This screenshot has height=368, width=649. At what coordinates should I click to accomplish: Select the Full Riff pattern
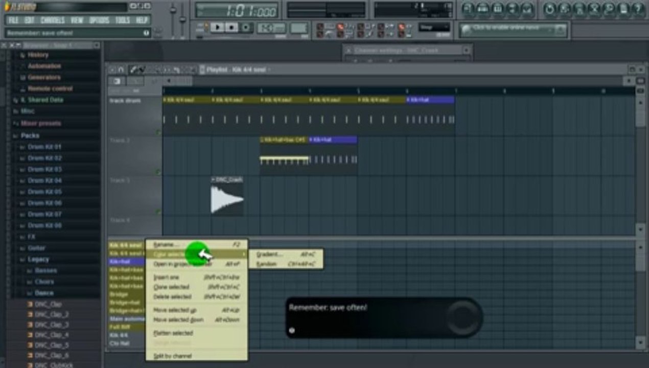(x=127, y=327)
